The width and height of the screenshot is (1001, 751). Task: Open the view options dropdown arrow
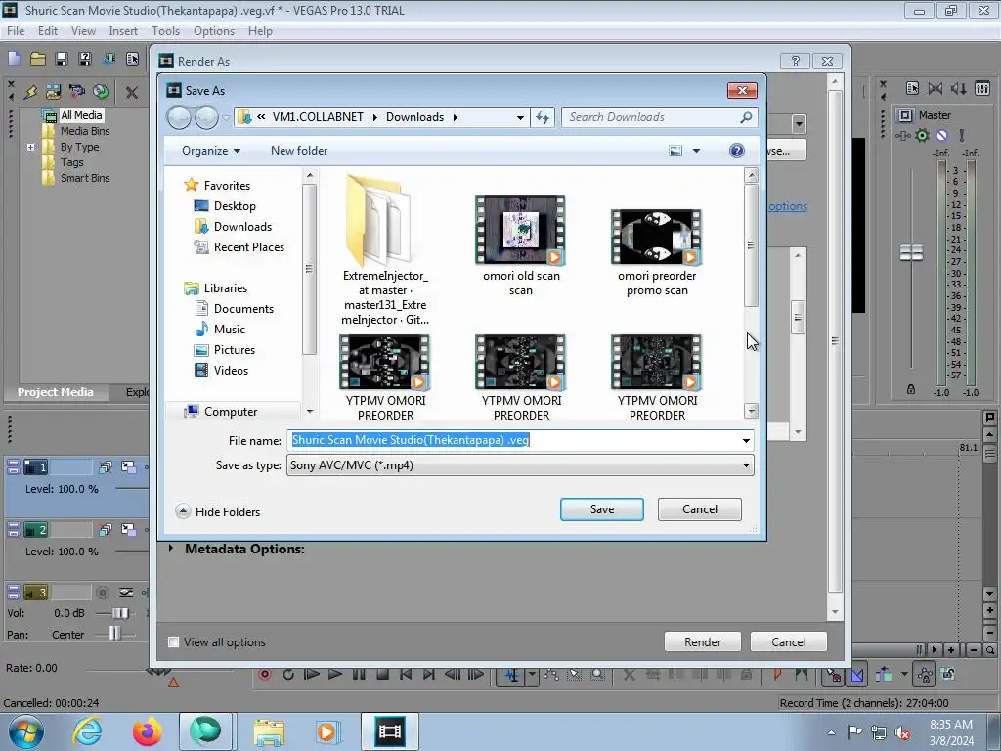pyautogui.click(x=696, y=151)
